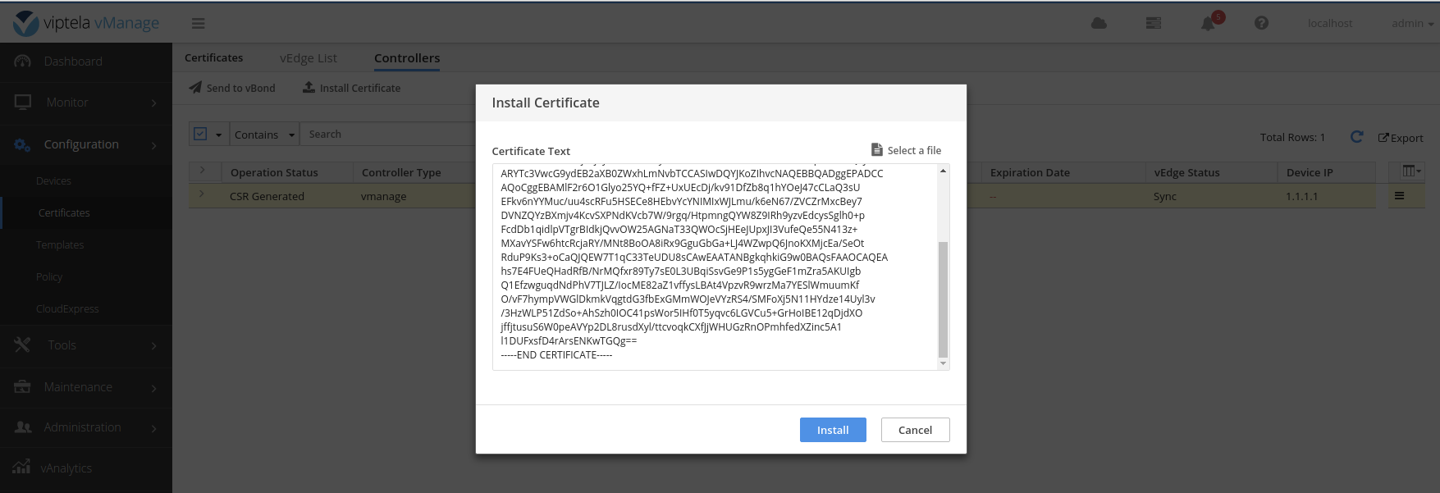The image size is (1440, 493).
Task: Open the cloud status icon
Action: pyautogui.click(x=1099, y=24)
